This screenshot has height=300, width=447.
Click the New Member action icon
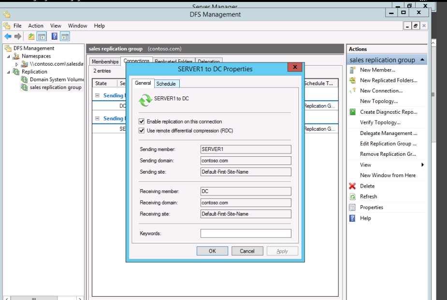tap(353, 70)
